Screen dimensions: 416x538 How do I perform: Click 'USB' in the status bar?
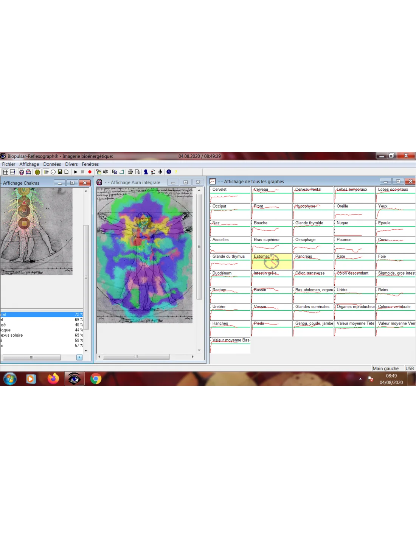(x=410, y=369)
